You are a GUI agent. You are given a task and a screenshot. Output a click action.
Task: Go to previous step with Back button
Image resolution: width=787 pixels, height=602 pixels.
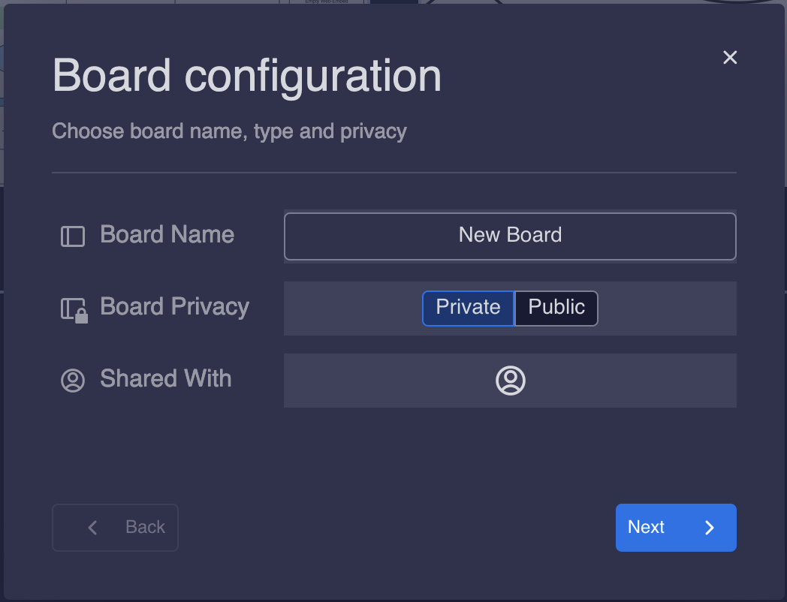(x=115, y=528)
